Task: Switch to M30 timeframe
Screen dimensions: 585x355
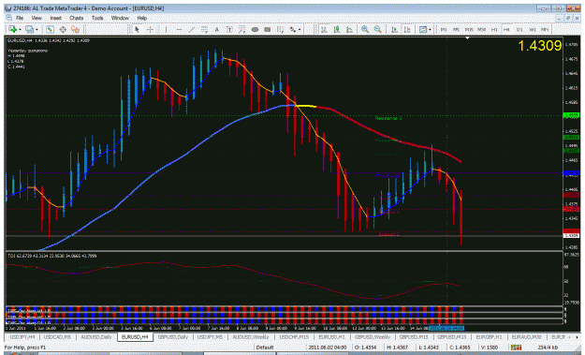Action: (482, 29)
